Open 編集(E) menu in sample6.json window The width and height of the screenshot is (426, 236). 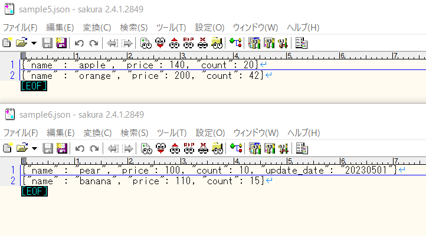pyautogui.click(x=61, y=133)
